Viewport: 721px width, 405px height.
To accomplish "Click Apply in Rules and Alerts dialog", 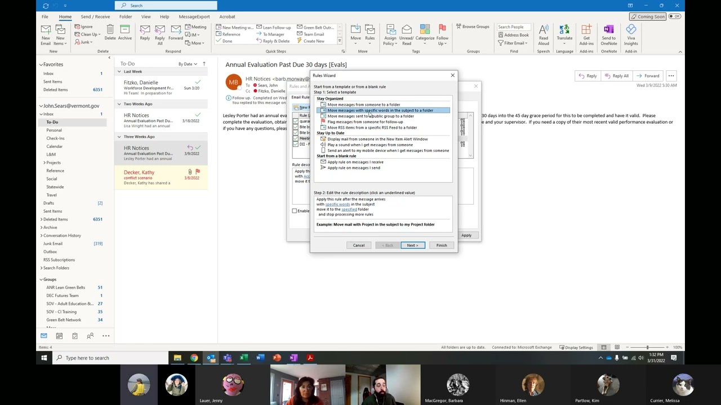I will [466, 235].
